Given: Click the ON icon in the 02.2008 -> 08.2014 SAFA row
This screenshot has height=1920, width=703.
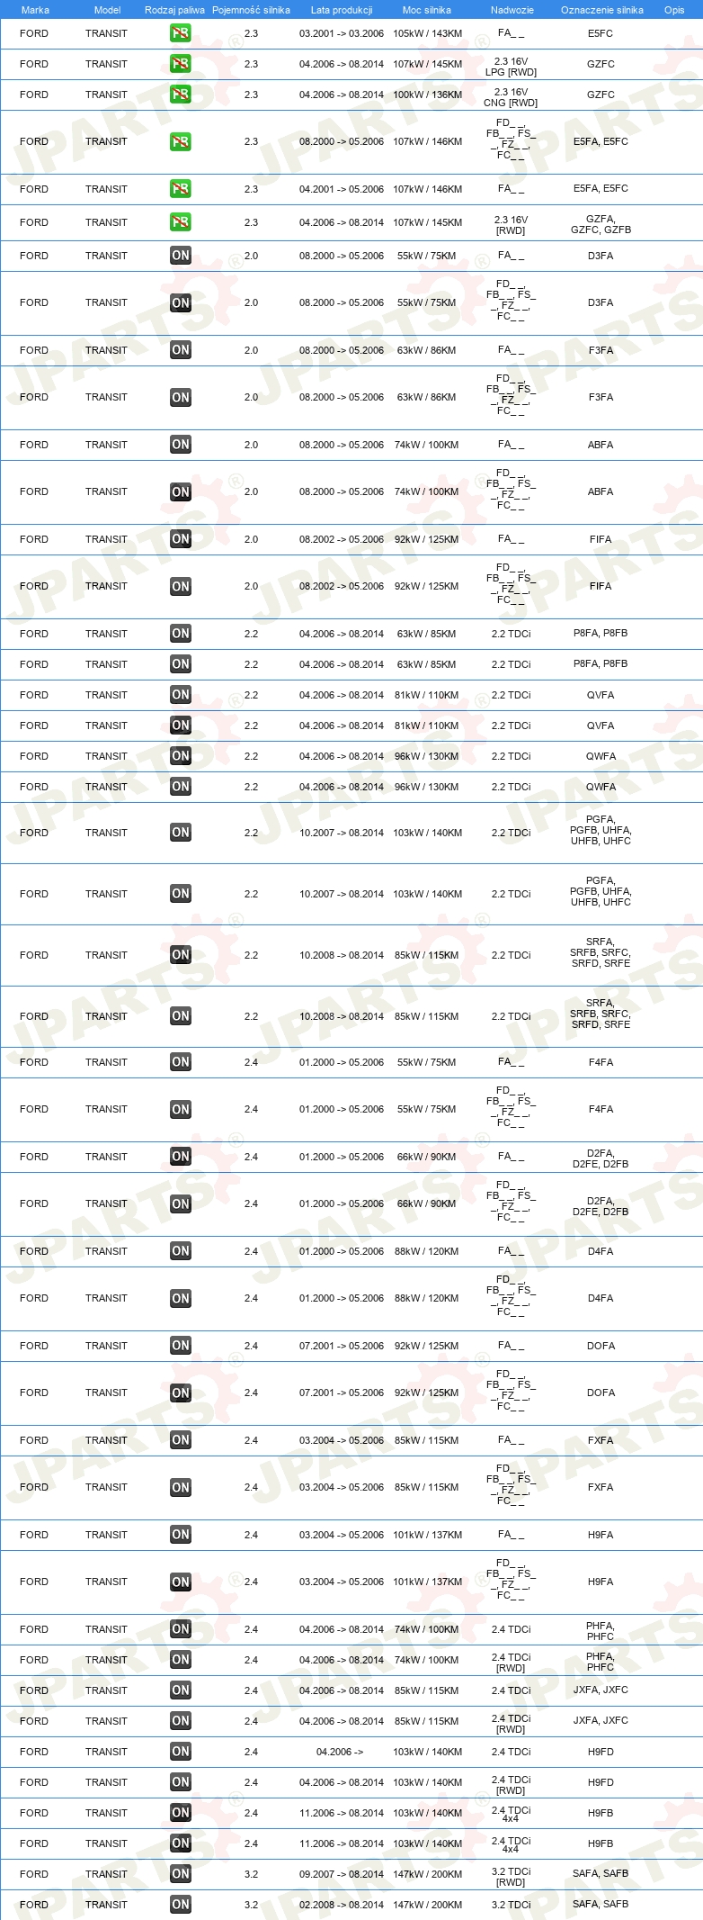Looking at the screenshot, I should tap(181, 1905).
